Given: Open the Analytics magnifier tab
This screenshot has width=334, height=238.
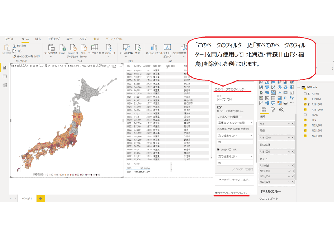Looking at the screenshot, I should pos(281,110).
